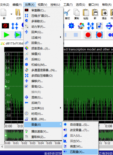Viewport: 113px width, 155px height.
Task: Select 播放速率(Y)... menu entry
Action: click(x=43, y=131)
